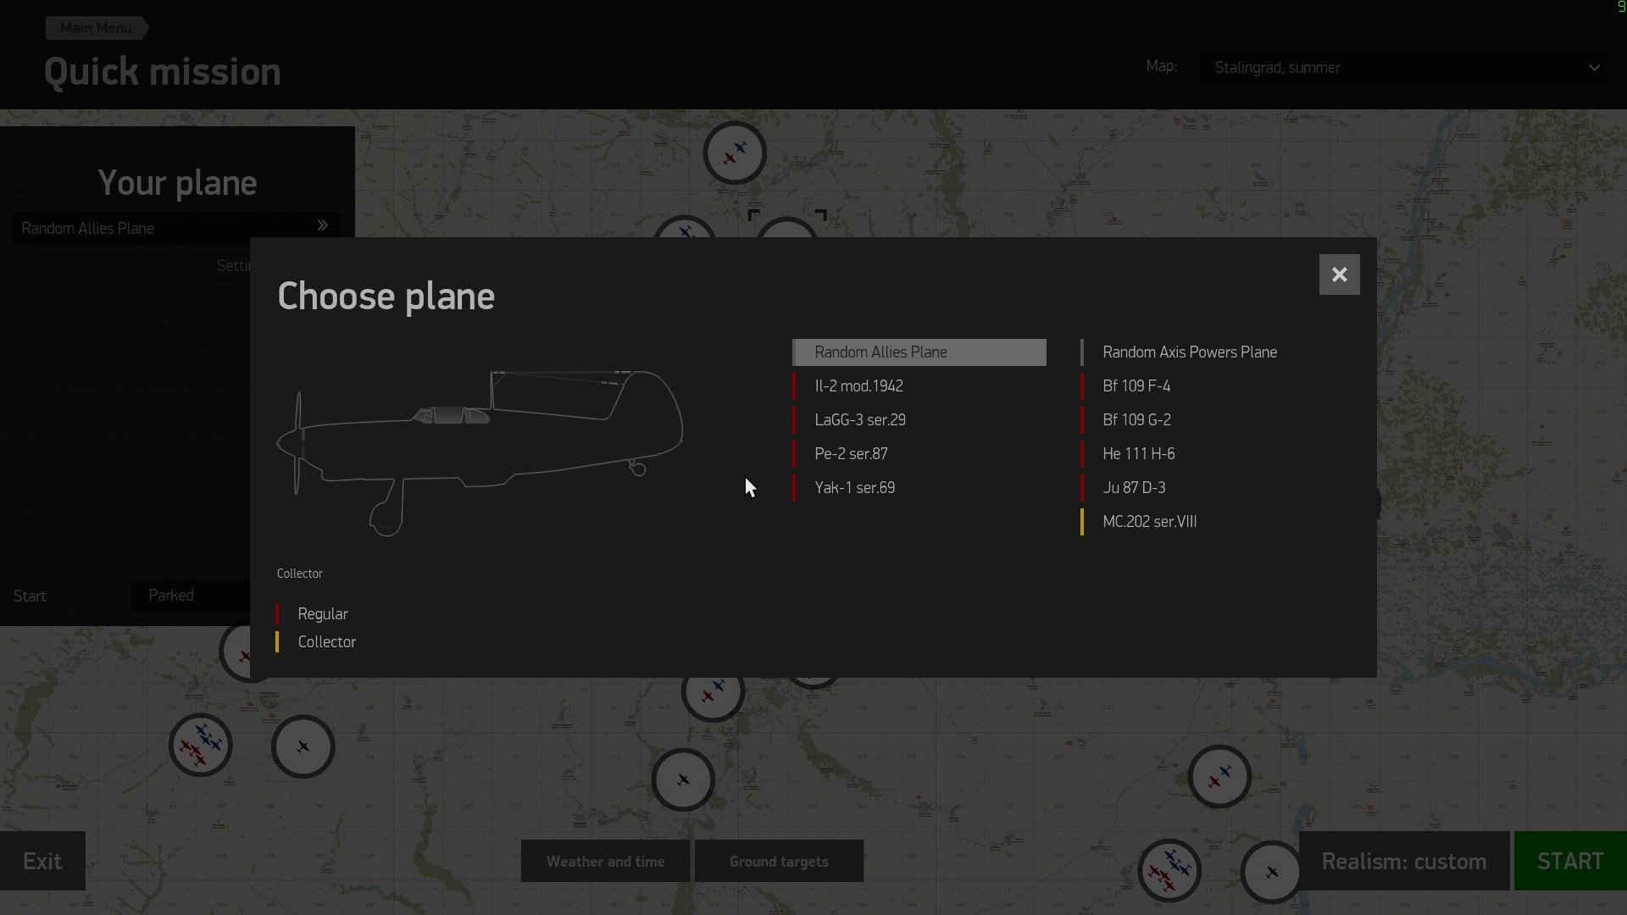Close the Choose plane dialog

1339,274
